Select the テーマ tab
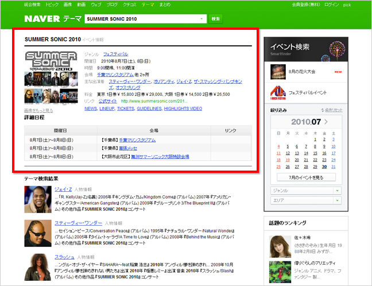Image resolution: width=372 pixels, height=286 pixels. [148, 5]
